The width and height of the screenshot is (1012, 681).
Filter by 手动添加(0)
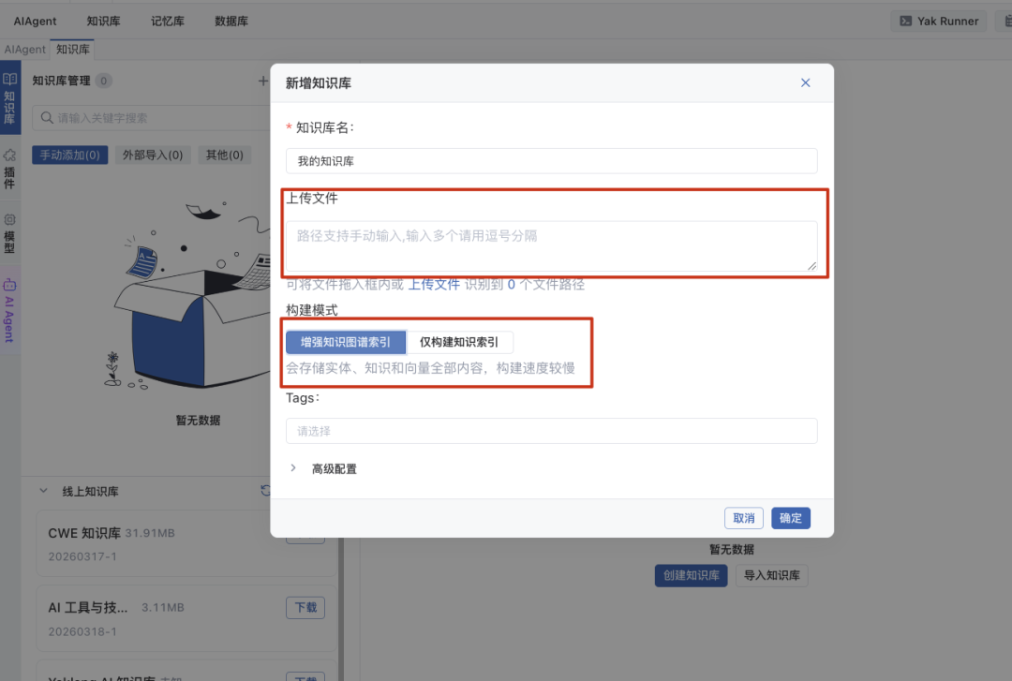click(69, 155)
